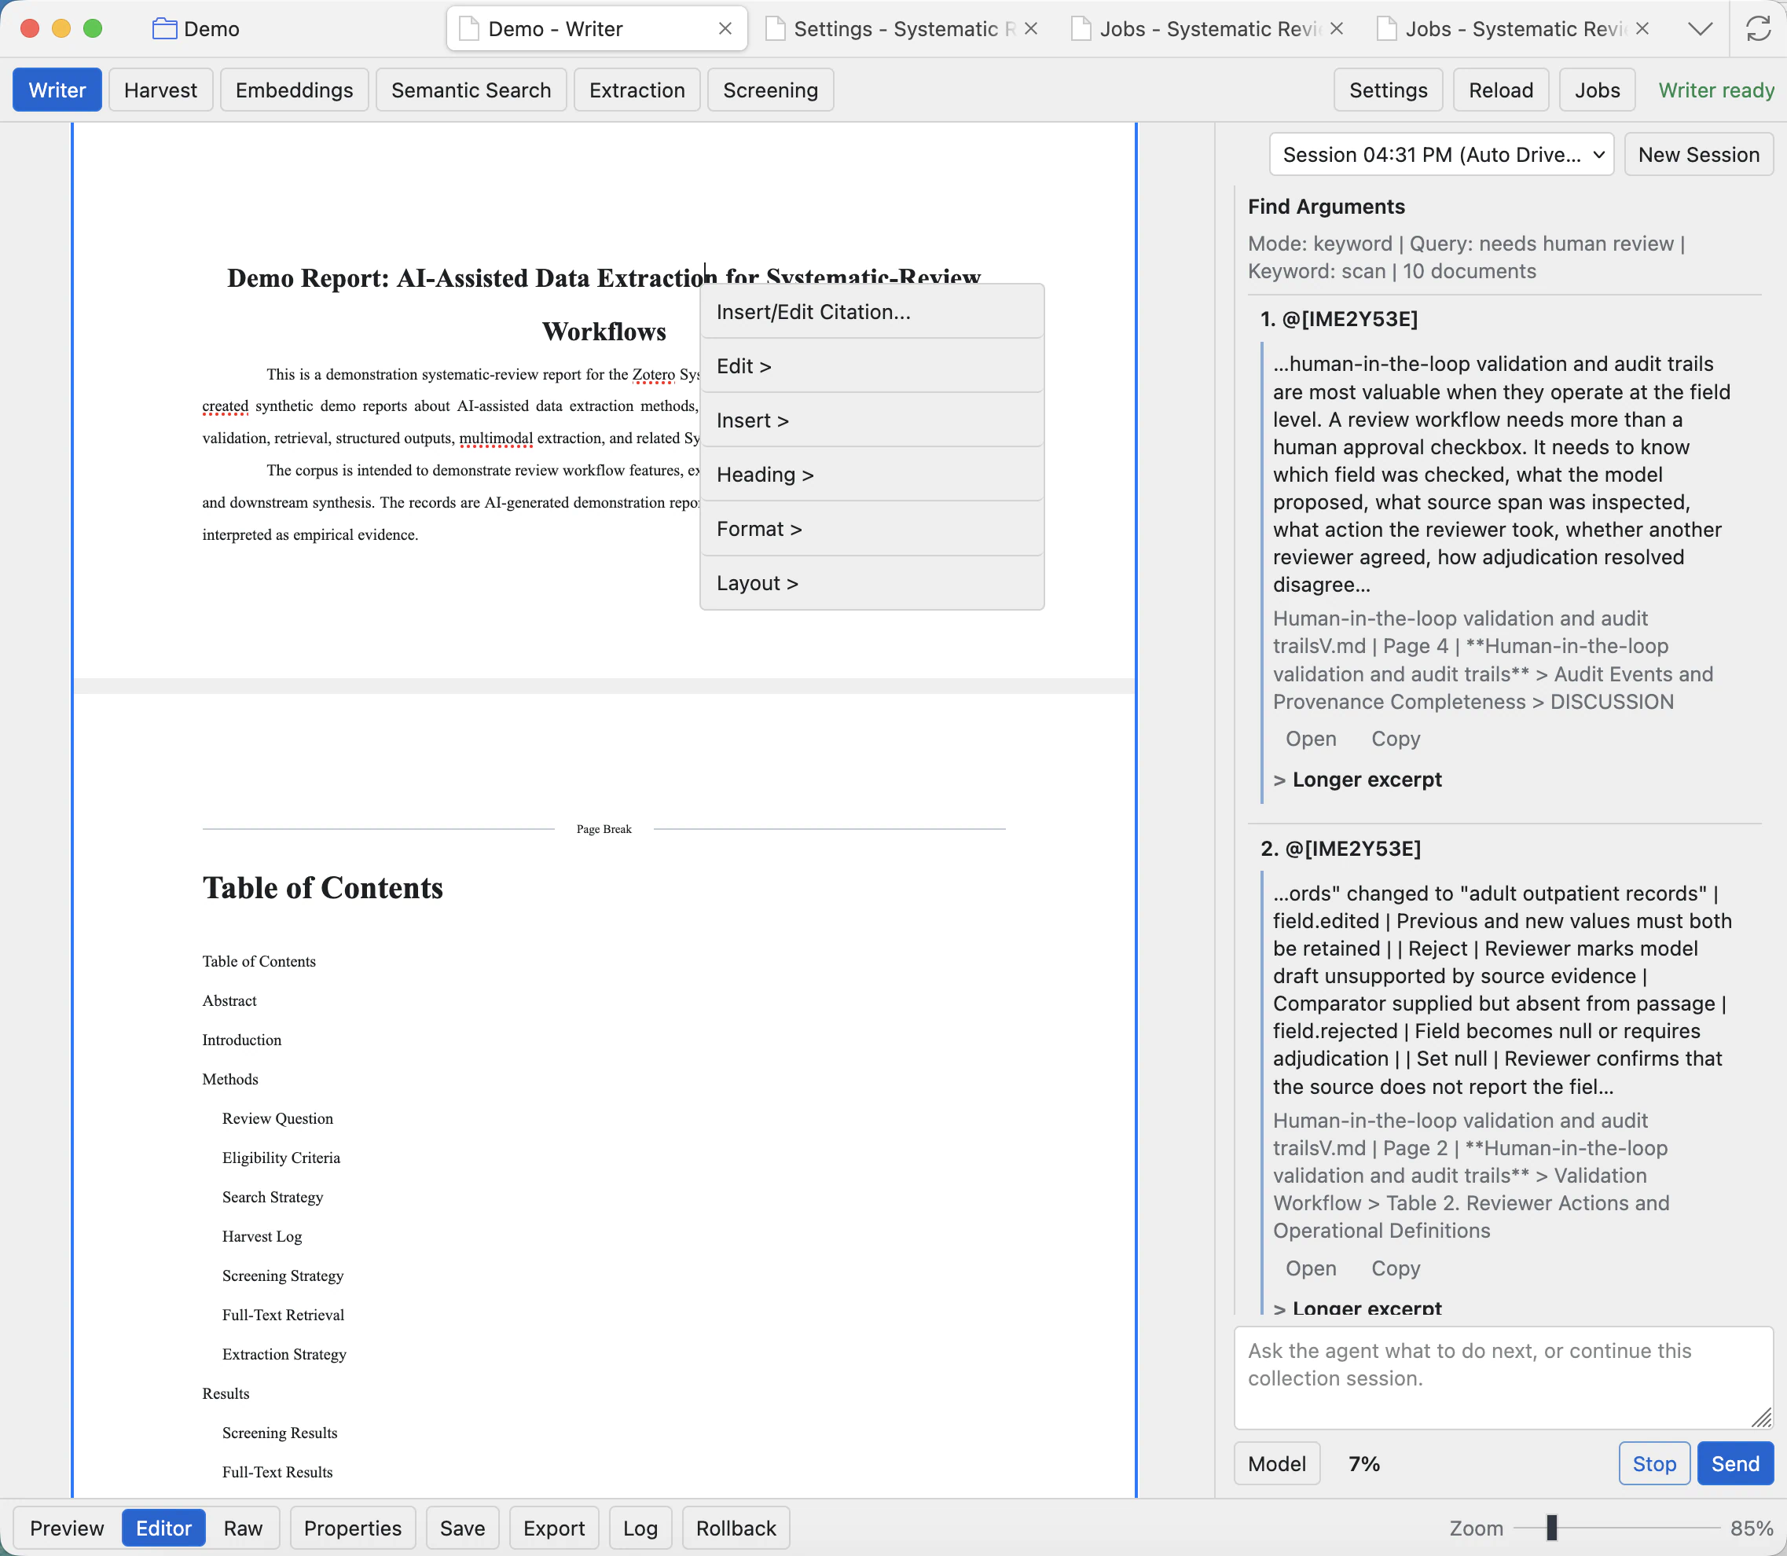The image size is (1787, 1556).
Task: Click the Screening Results entry in contents
Action: [279, 1433]
